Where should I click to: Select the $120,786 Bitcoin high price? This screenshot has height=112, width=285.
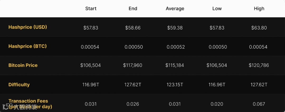tap(259, 65)
